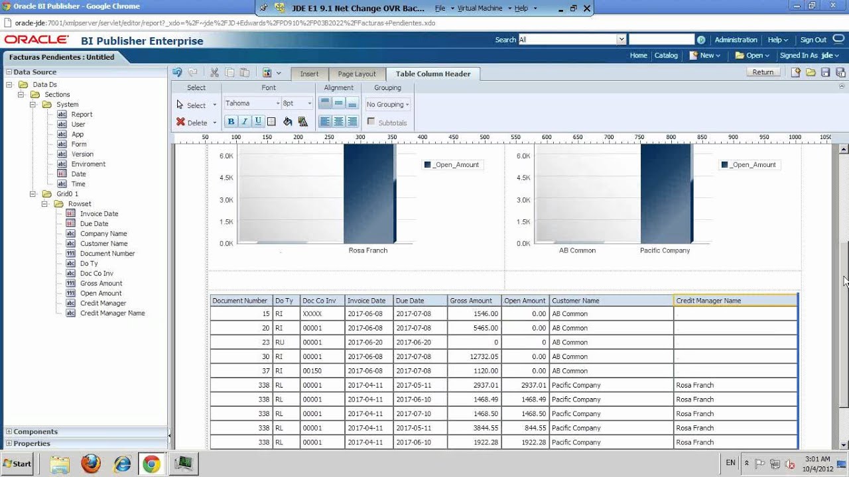
Task: Click the green search go icon
Action: (x=701, y=40)
